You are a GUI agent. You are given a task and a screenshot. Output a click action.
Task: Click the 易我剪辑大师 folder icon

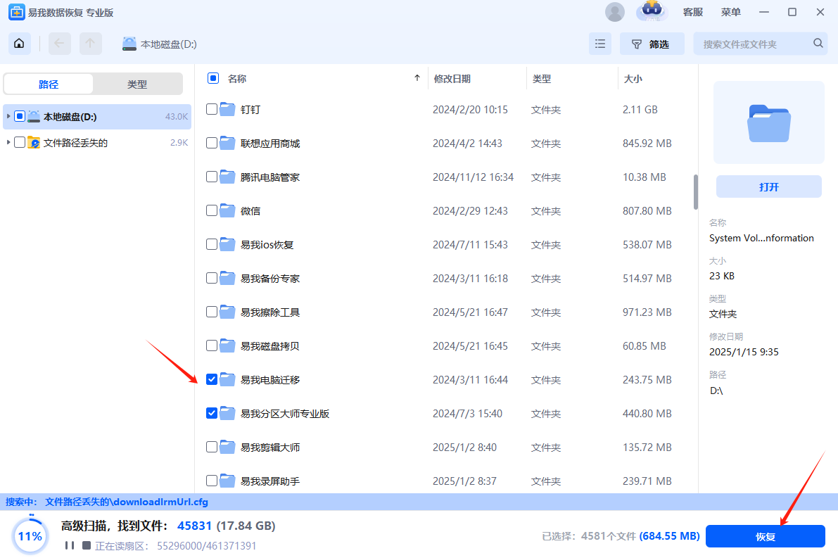point(228,447)
